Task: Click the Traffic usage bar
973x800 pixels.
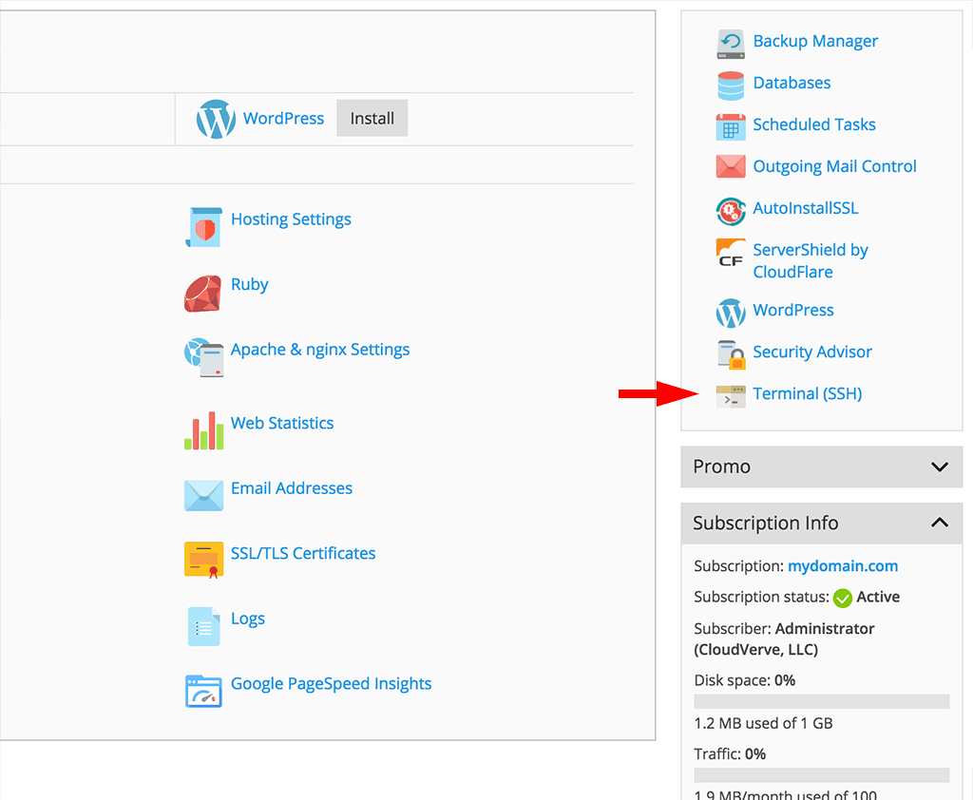Action: [822, 775]
